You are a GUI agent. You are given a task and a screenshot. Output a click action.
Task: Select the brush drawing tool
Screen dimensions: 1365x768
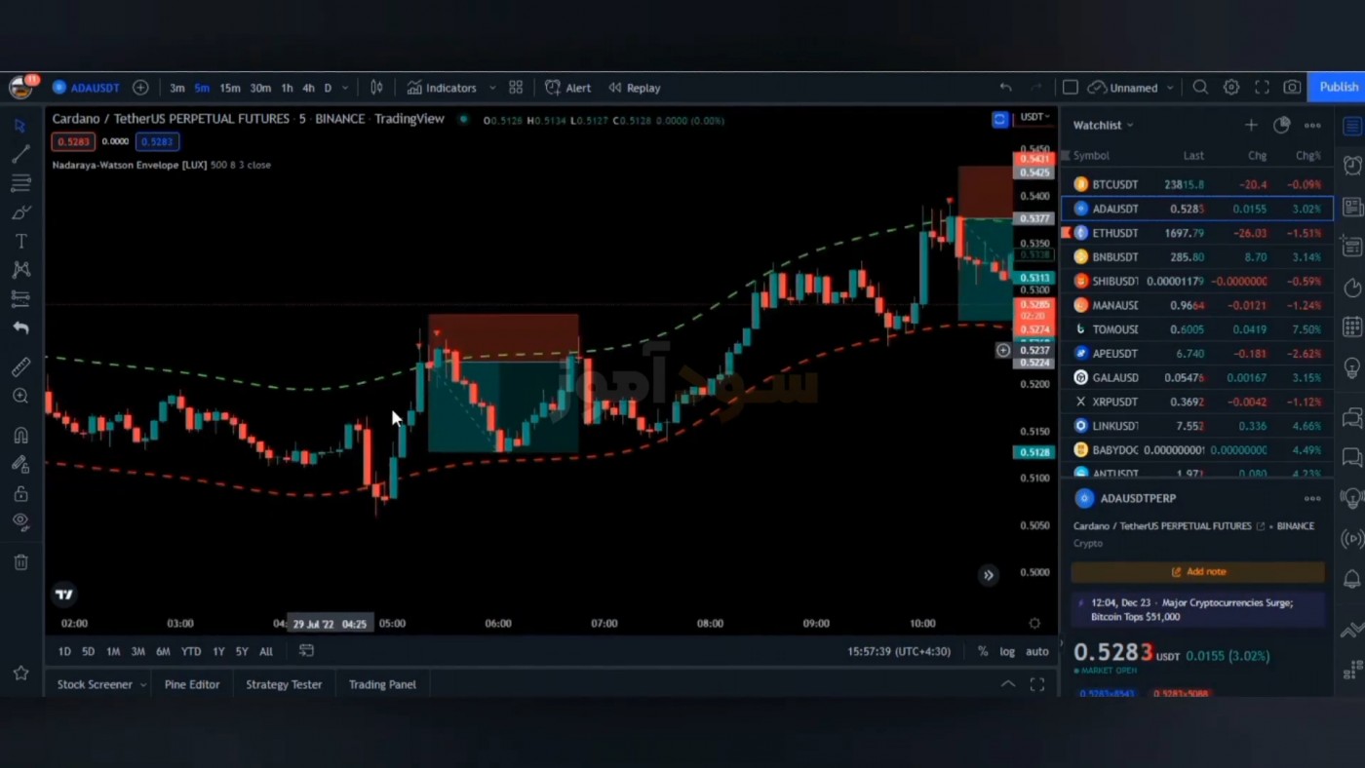20,212
